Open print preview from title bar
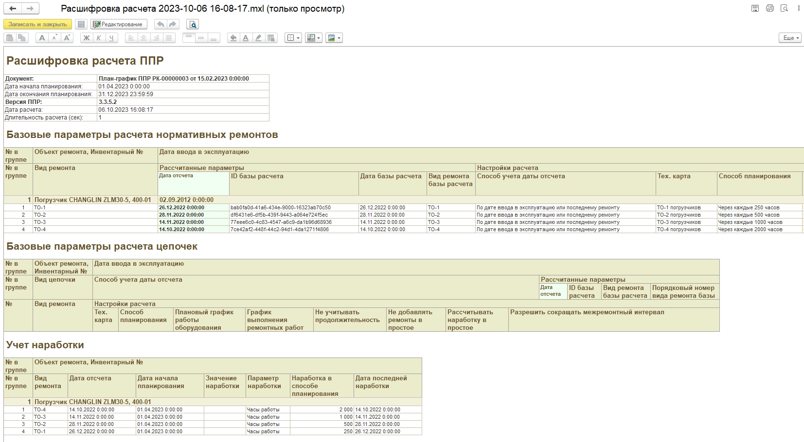The width and height of the screenshot is (804, 442). click(x=784, y=8)
